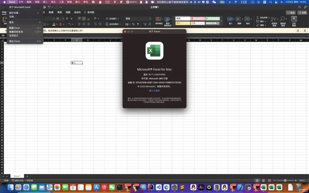309x193 pixels.
Task: Click the Excel logo in the About dialog
Action: (x=154, y=51)
